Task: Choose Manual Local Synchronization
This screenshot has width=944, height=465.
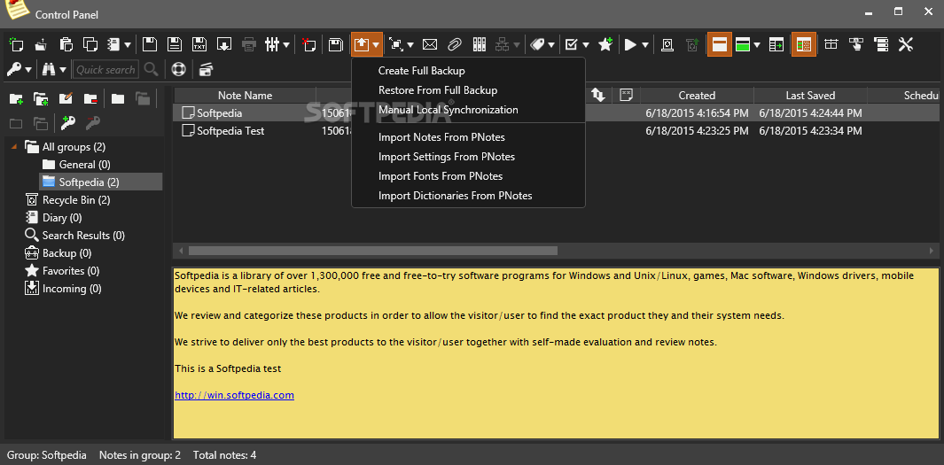Action: 468,110
